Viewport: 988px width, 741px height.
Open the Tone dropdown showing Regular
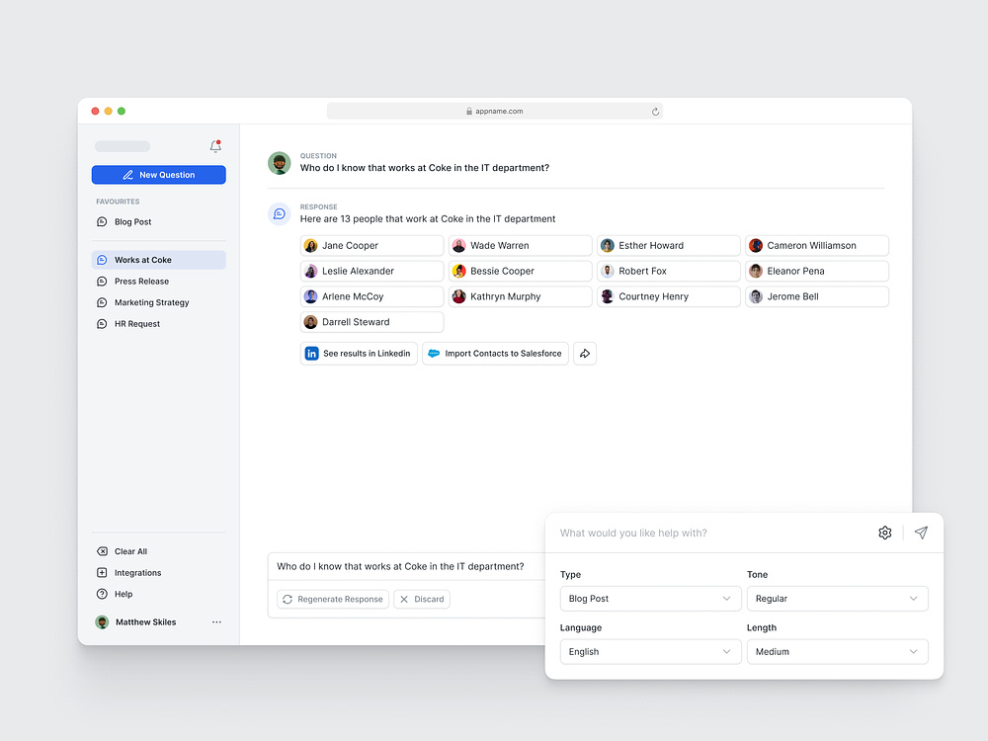tap(838, 599)
